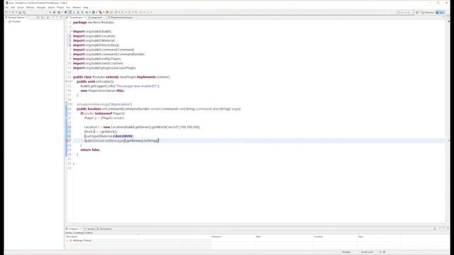
Task: Click the Quick Access search field
Action: [x=404, y=13]
